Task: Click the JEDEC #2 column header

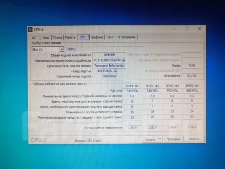Action: point(152,86)
